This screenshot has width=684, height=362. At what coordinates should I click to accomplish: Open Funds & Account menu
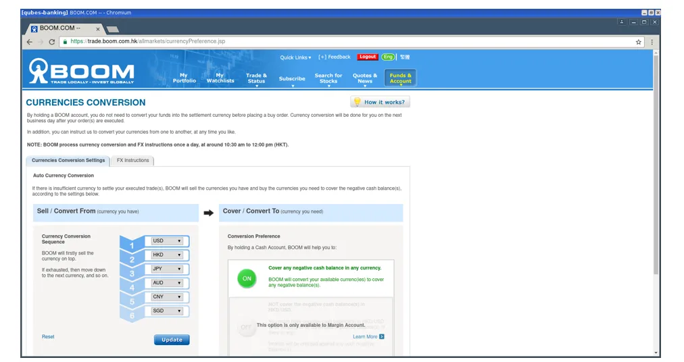[x=400, y=78]
